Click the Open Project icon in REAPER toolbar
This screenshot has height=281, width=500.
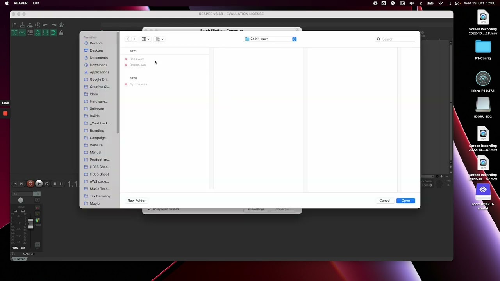tap(22, 25)
